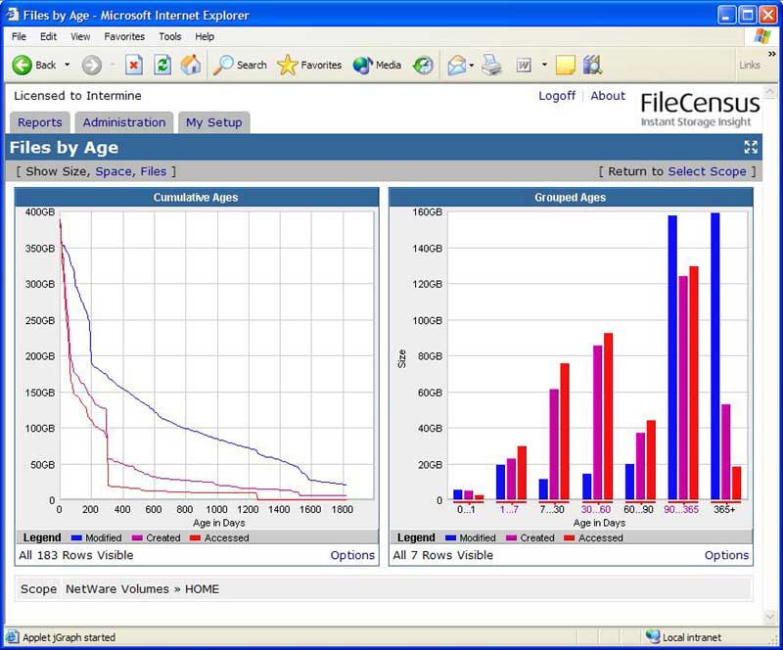Switch to the Reports tab
Viewport: 783px width, 650px height.
click(x=40, y=122)
